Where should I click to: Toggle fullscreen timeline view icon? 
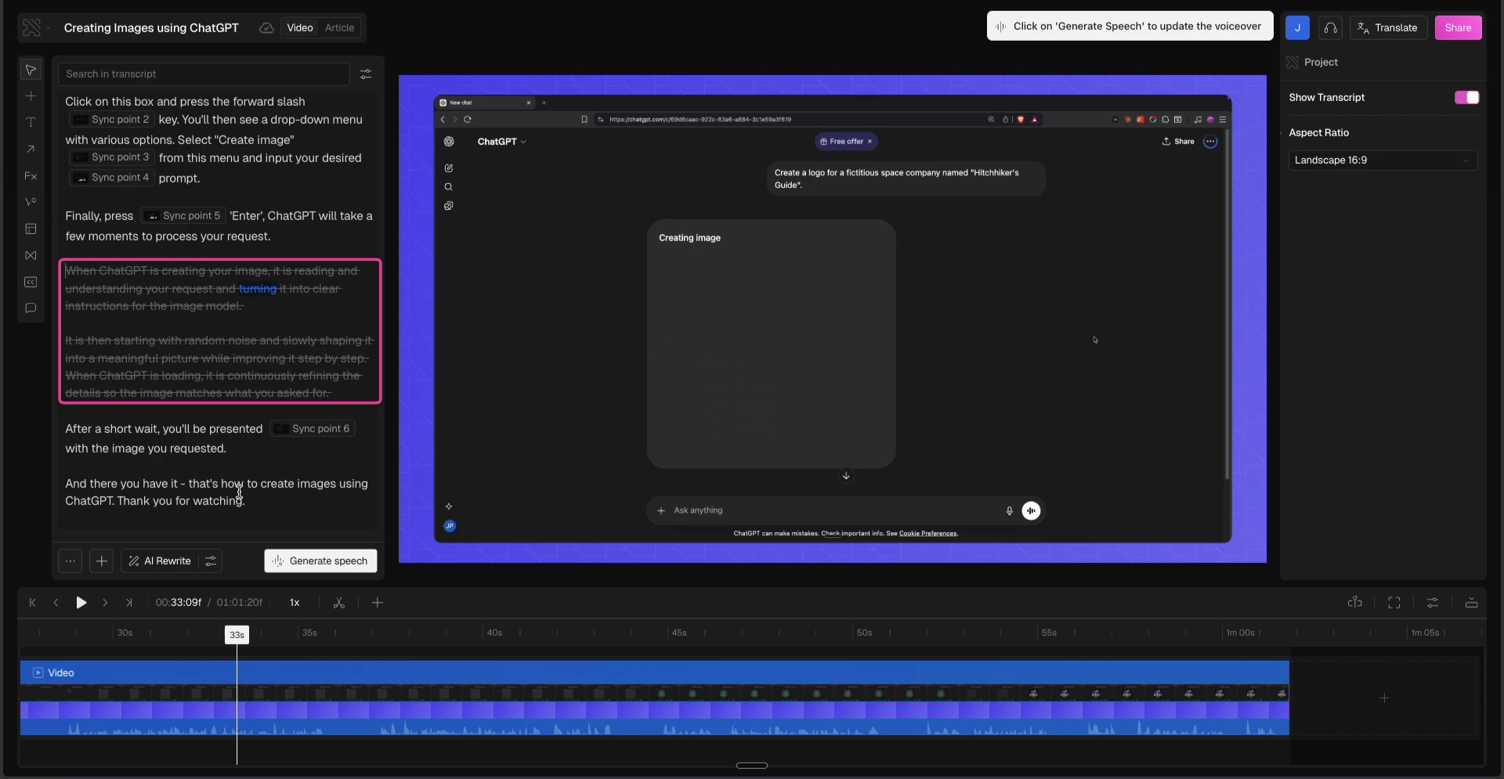tap(1394, 603)
